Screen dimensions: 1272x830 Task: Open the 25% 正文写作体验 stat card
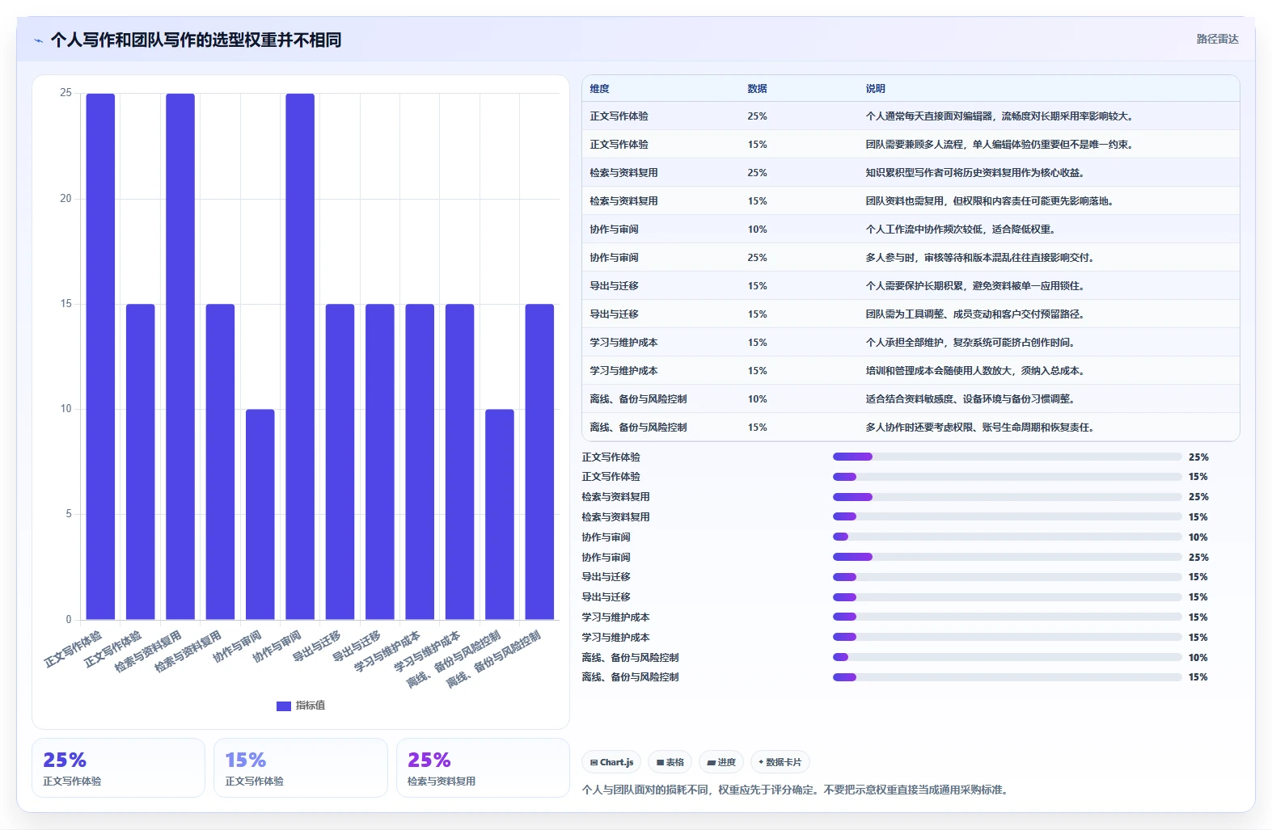118,768
